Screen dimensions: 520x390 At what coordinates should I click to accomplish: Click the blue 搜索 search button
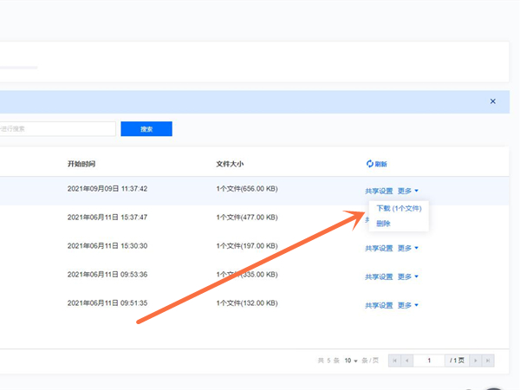point(146,129)
